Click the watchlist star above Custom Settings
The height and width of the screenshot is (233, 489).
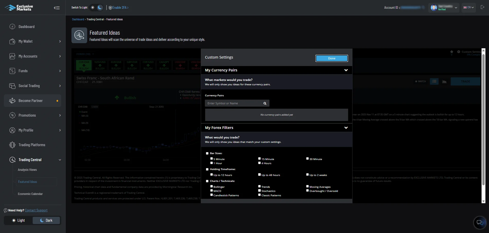pyautogui.click(x=452, y=52)
